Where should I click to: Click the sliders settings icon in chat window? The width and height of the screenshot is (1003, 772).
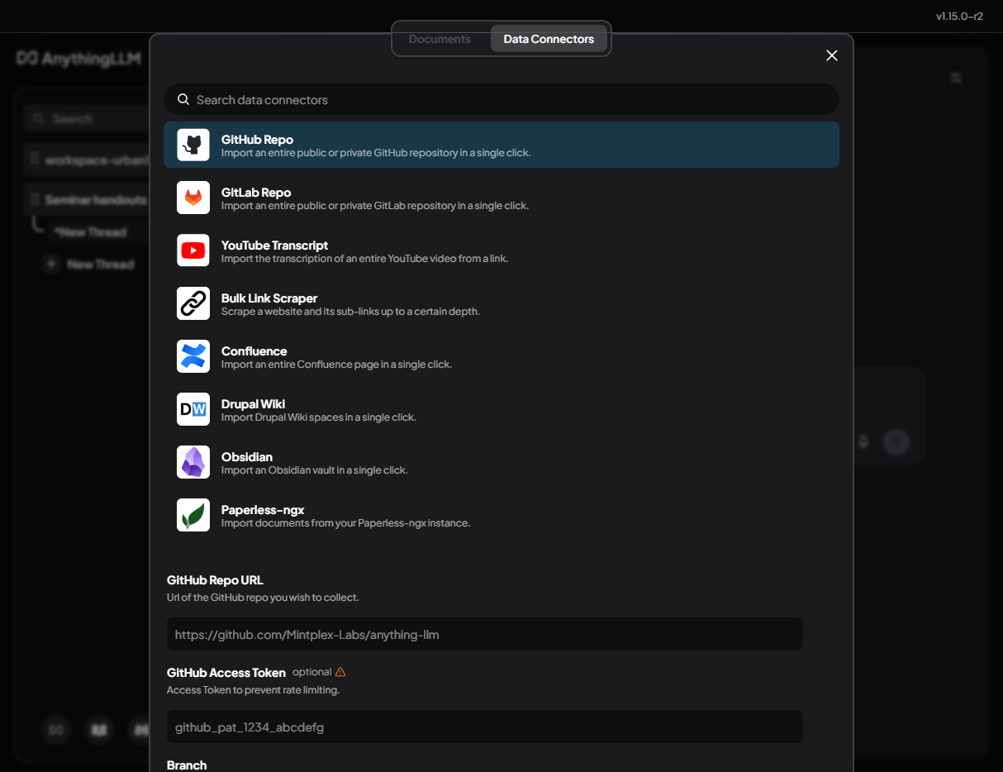pyautogui.click(x=956, y=78)
